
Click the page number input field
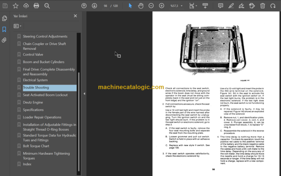(x=106, y=5)
